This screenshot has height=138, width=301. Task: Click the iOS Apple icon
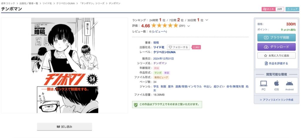pos(276,83)
